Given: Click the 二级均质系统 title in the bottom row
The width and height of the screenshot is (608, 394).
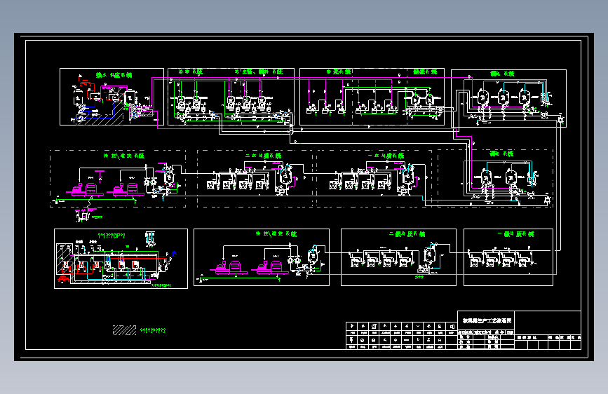Looking at the screenshot, I should coord(407,234).
